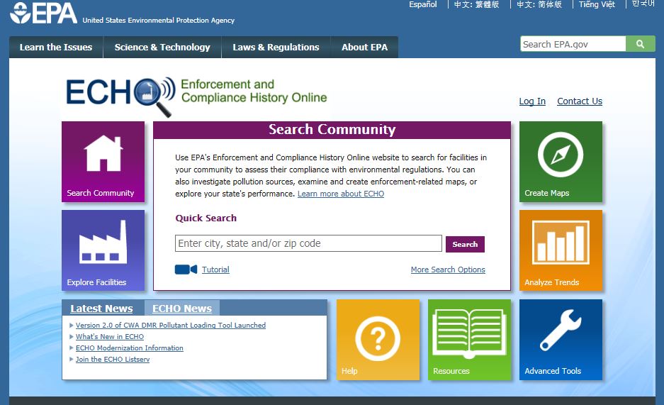Focus the city, state or zip code field
664x405 pixels.
[308, 243]
